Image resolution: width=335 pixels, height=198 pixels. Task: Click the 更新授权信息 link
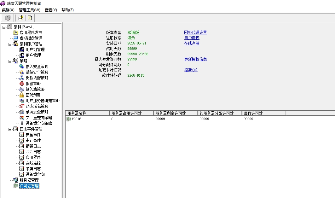195,59
